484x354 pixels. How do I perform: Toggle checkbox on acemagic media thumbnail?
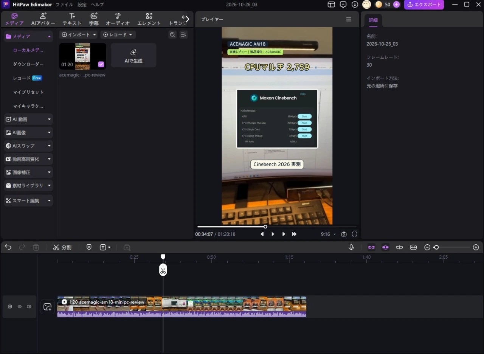click(x=101, y=64)
